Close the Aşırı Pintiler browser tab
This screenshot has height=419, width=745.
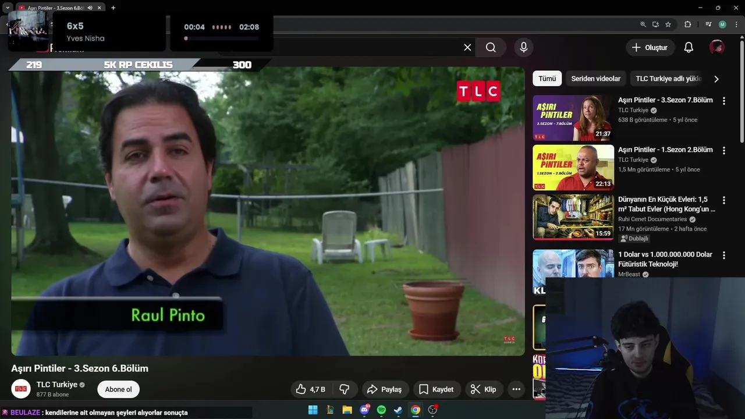pyautogui.click(x=100, y=8)
